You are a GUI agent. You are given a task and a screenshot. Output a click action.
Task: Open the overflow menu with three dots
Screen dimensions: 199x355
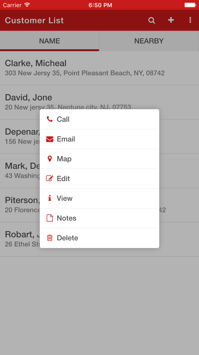190,20
